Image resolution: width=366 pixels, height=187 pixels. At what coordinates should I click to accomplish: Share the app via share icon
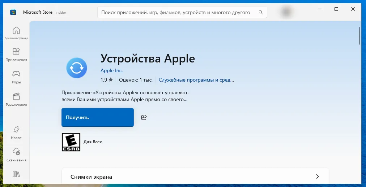point(144,117)
